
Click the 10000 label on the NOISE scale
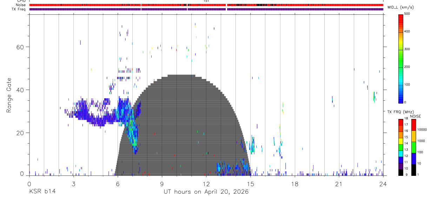click(422, 130)
